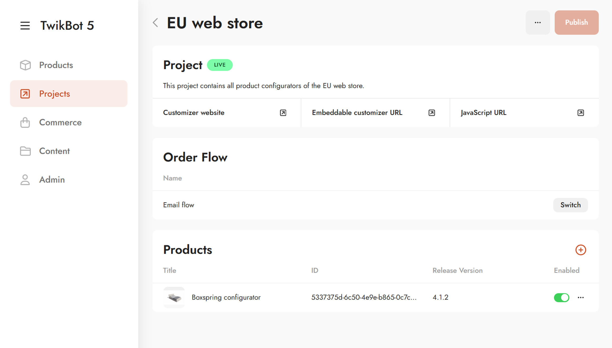Disable the Boxspring configurator enabled toggle
This screenshot has height=348, width=612.
[x=561, y=297]
